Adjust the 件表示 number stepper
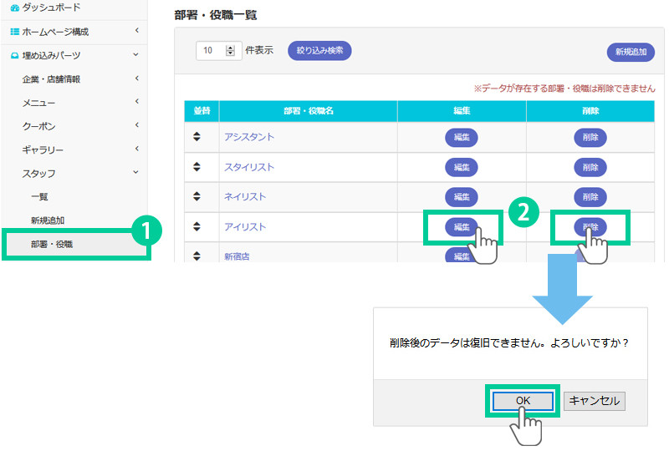The width and height of the screenshot is (669, 456). click(x=231, y=51)
